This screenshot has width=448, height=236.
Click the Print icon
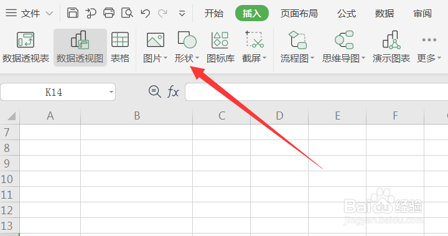pyautogui.click(x=109, y=13)
